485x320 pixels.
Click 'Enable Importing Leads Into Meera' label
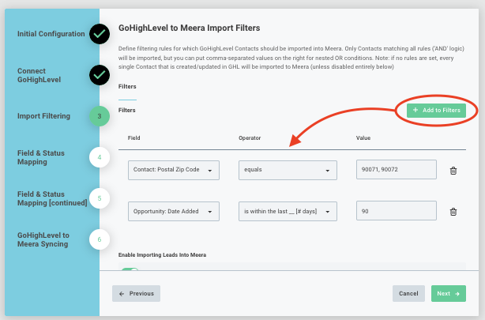pyautogui.click(x=162, y=255)
